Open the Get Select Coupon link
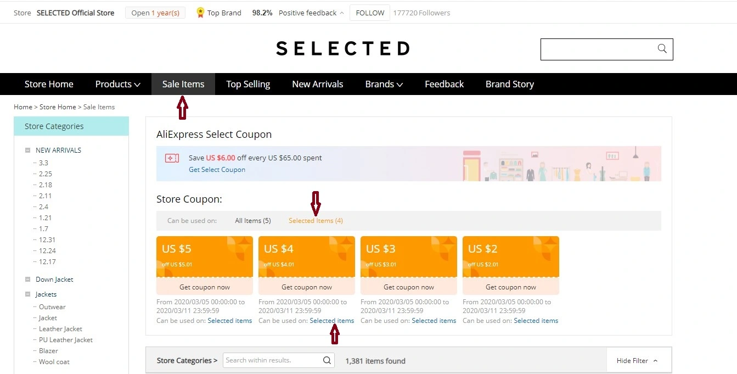Screen dimensions: 737x374 click(x=217, y=170)
